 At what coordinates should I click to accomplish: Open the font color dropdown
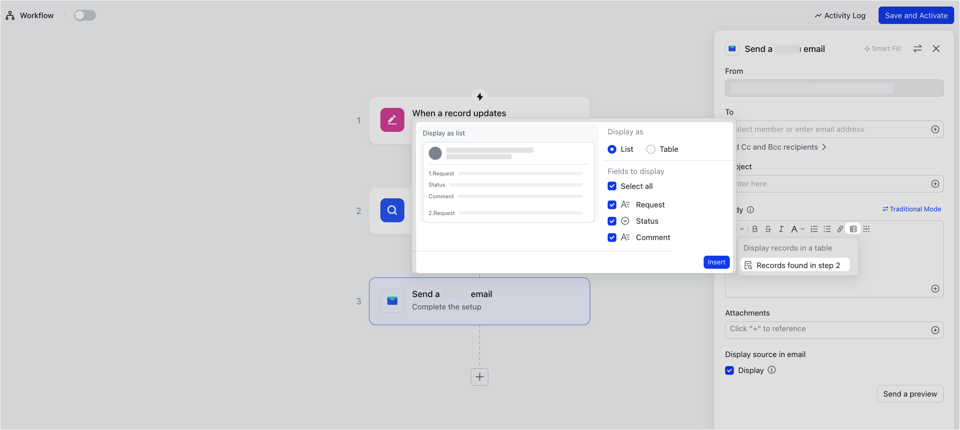point(797,229)
